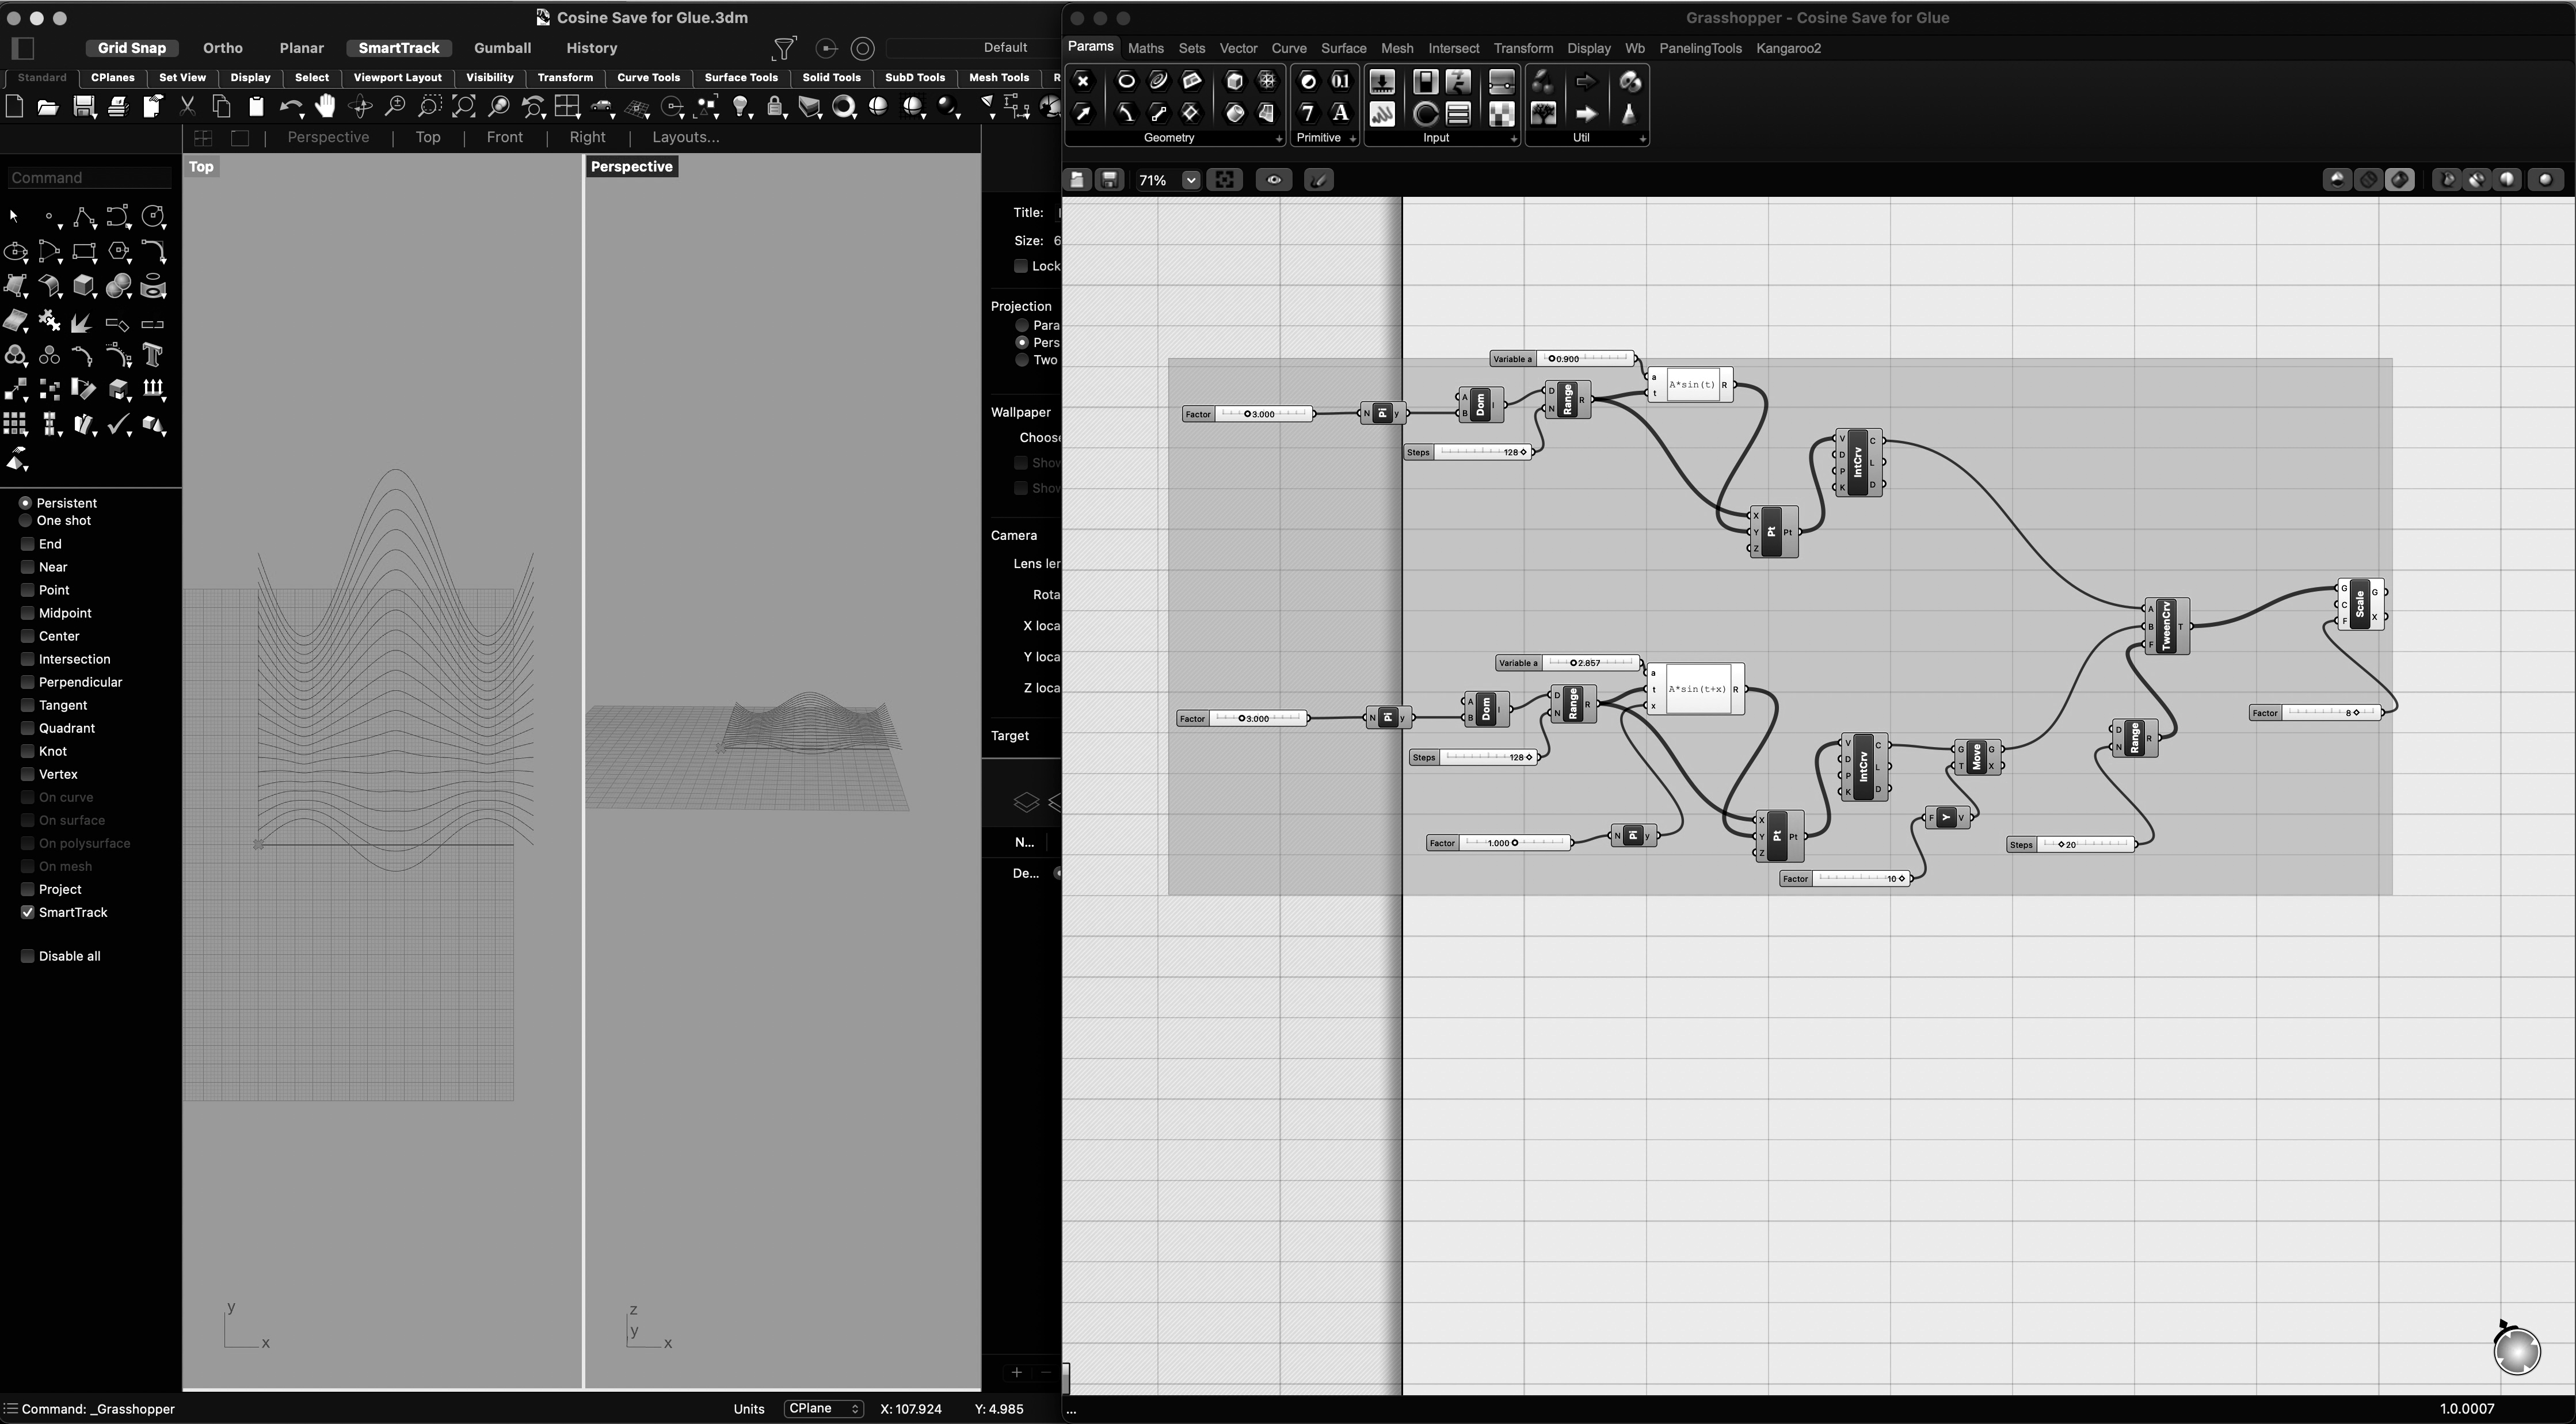
Task: Select the Panel component icon in Input group
Action: [1458, 114]
